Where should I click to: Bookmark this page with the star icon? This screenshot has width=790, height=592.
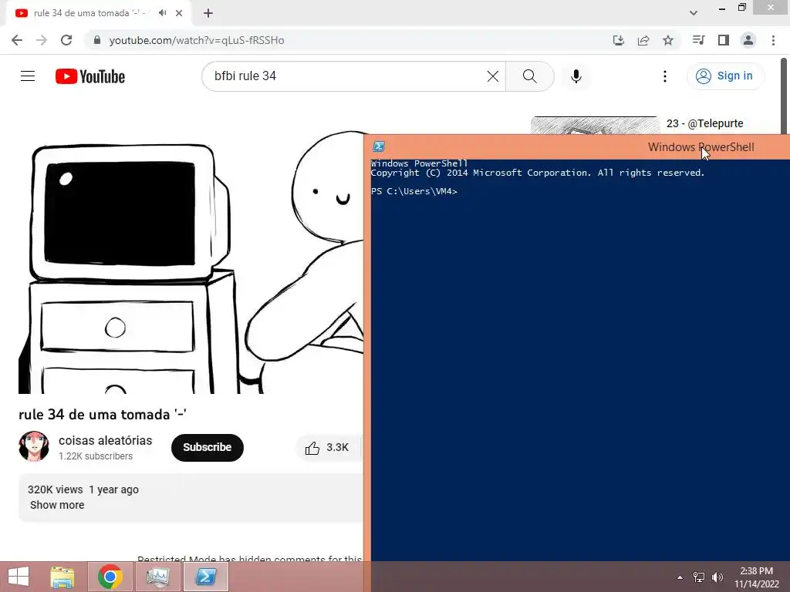[668, 40]
